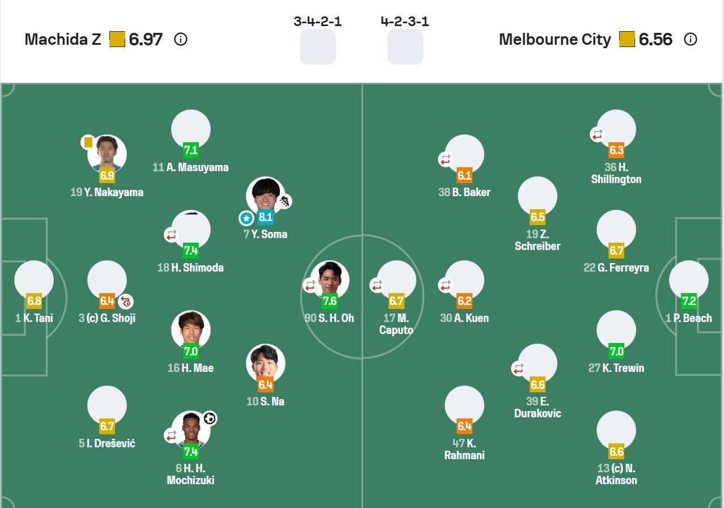This screenshot has height=508, width=724.
Task: Click the substitution icon on H. Shimoda
Action: (x=171, y=234)
